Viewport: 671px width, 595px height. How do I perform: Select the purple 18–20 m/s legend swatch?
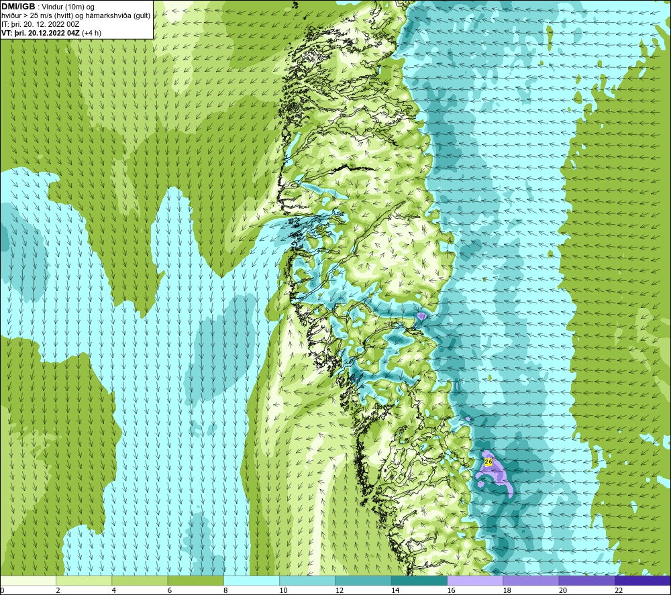[531, 580]
